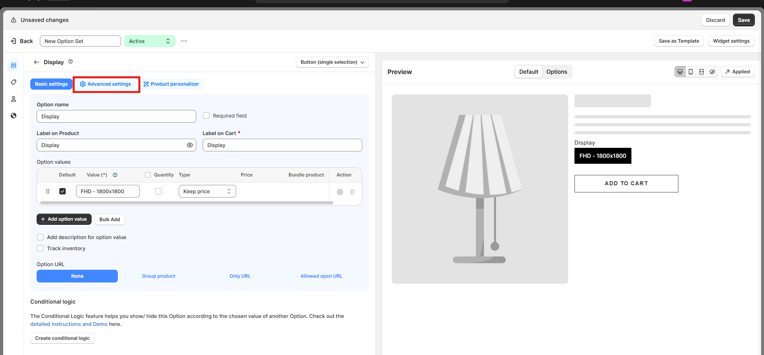764x355 pixels.
Task: Click the delete trash icon in option row
Action: pyautogui.click(x=352, y=192)
